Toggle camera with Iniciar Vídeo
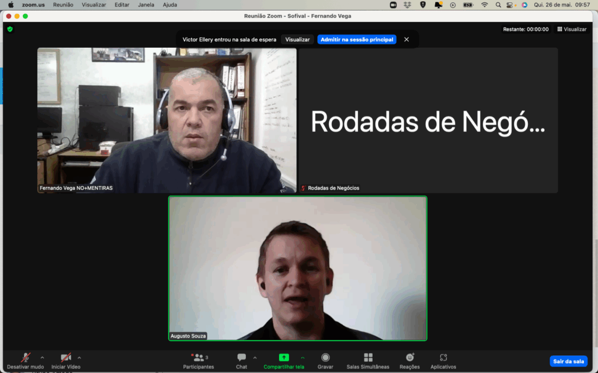Screen dimensions: 598x373 pos(66,358)
